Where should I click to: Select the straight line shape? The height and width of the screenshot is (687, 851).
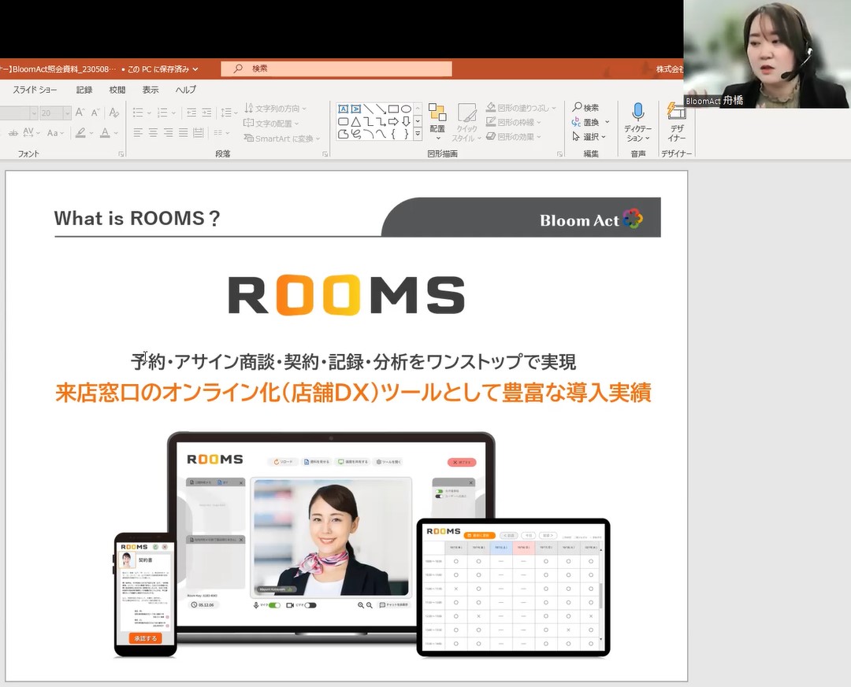[369, 109]
